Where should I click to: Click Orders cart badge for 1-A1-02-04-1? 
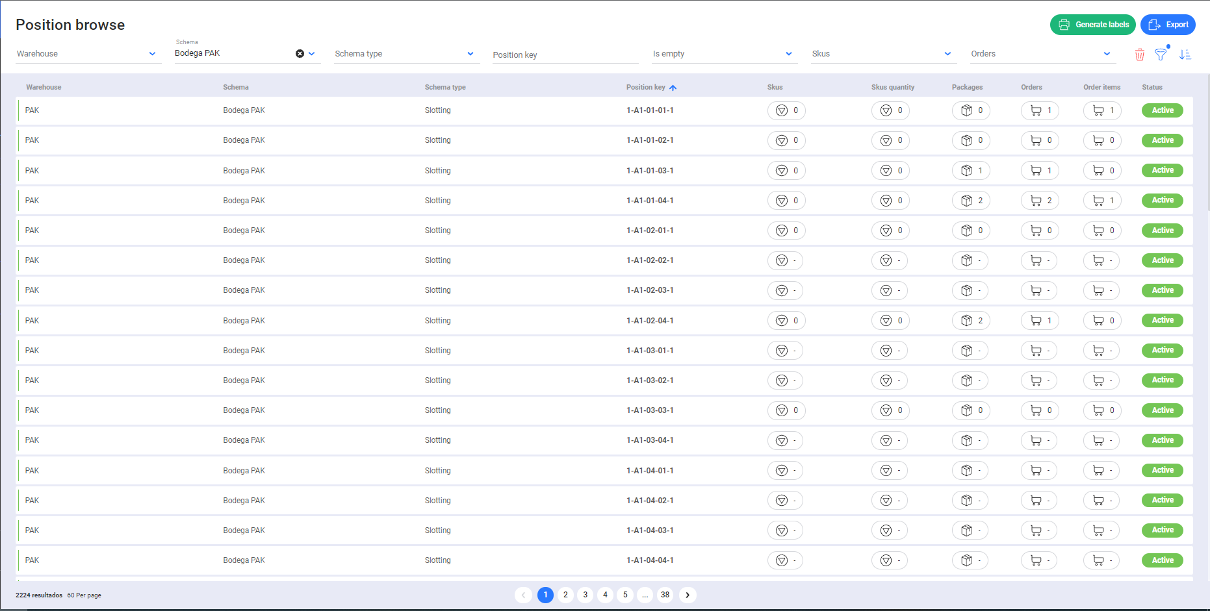click(1040, 321)
